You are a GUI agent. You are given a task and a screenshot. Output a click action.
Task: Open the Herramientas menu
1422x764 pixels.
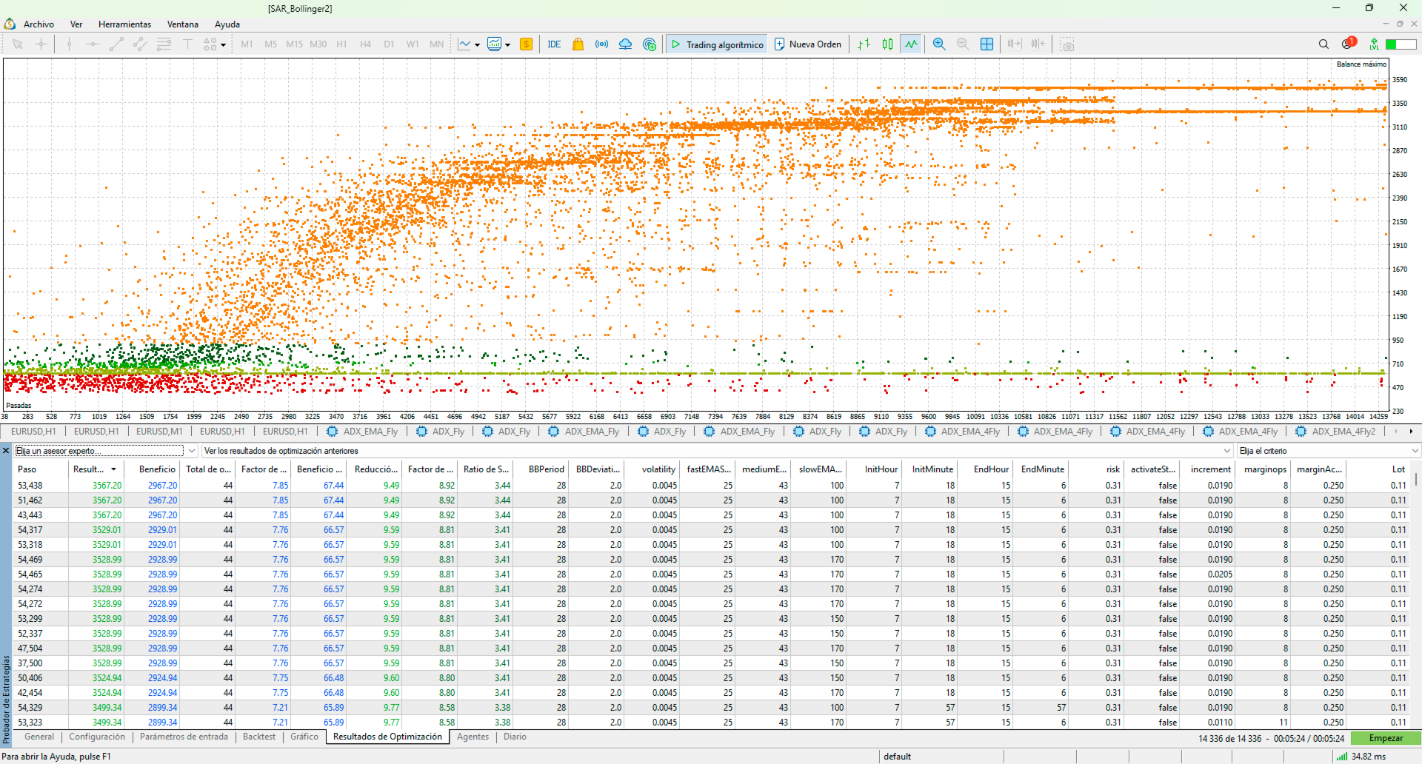click(x=124, y=24)
